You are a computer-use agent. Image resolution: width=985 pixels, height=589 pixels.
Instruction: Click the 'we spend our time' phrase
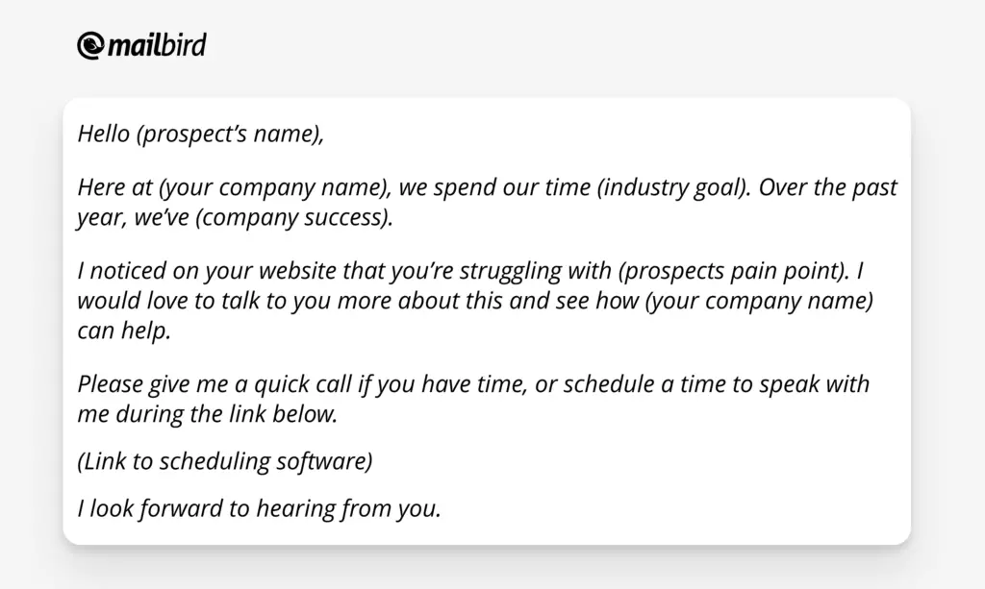pyautogui.click(x=494, y=187)
